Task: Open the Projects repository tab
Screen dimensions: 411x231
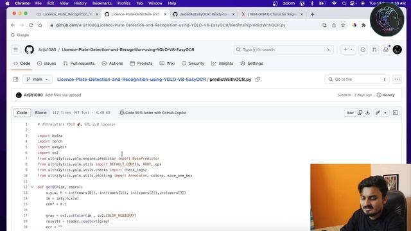Action: [141, 64]
